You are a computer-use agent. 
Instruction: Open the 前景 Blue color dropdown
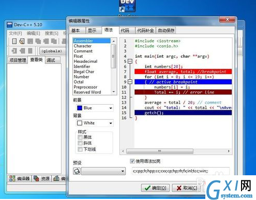click(111, 108)
